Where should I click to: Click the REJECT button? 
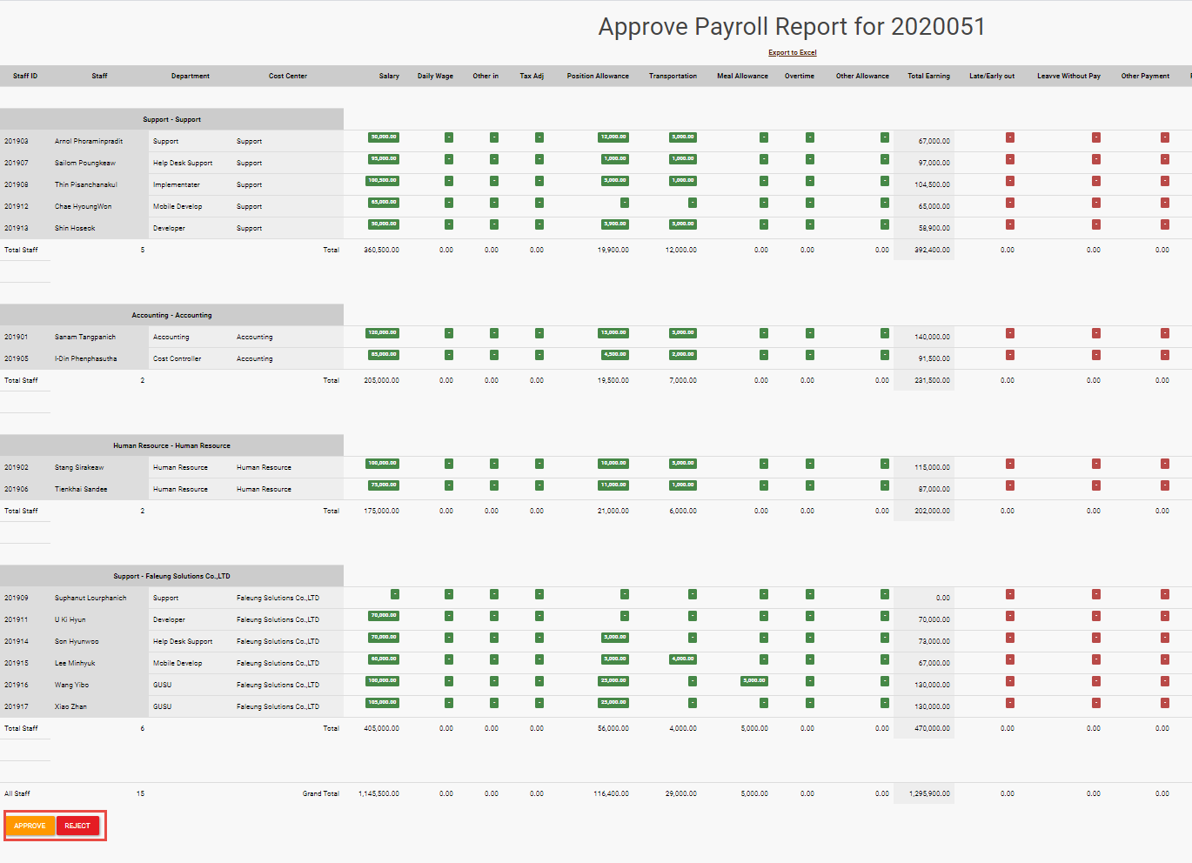pos(77,825)
